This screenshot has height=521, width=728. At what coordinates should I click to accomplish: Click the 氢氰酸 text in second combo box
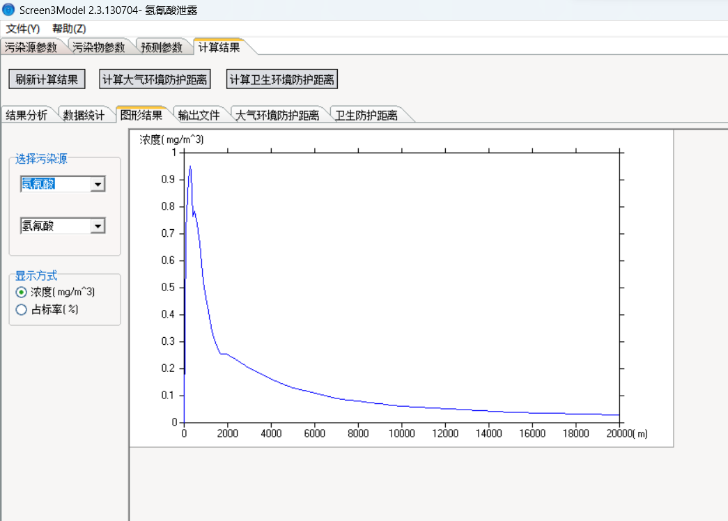pyautogui.click(x=38, y=226)
